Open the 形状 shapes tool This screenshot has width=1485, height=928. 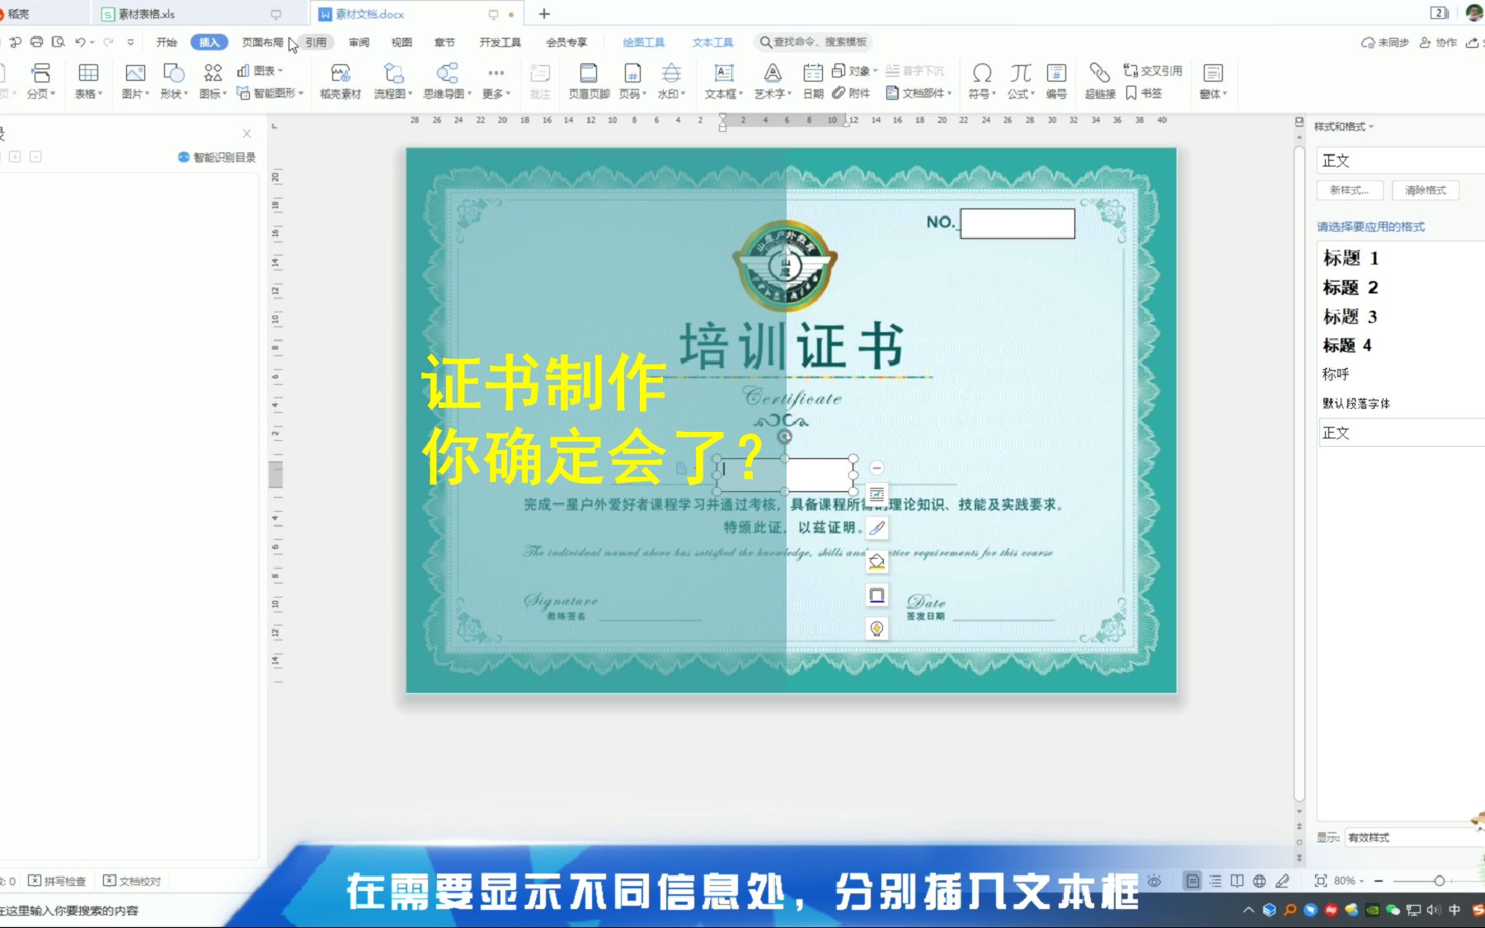click(x=174, y=81)
